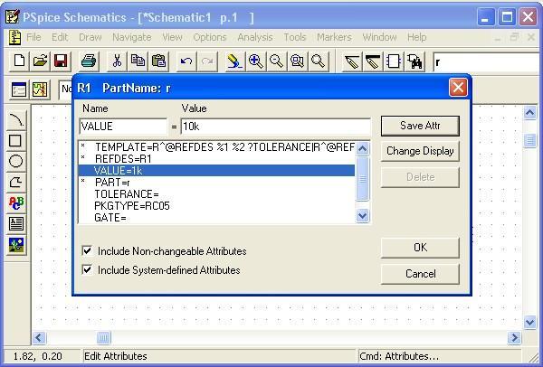Screen dimensions: 543x367
Task: Click the PSpice document icon by File
Action: (x=14, y=37)
